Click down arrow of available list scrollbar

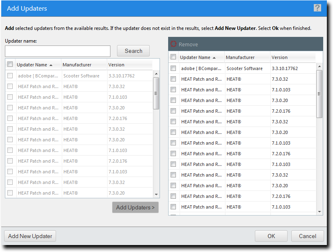tap(156, 194)
